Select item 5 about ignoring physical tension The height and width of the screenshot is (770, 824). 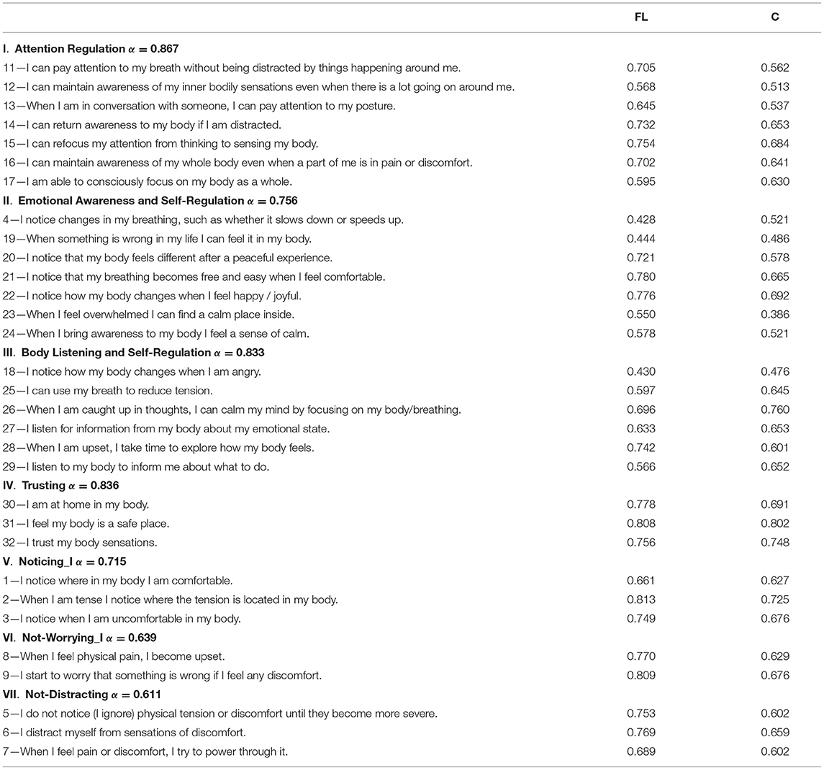[x=220, y=714]
